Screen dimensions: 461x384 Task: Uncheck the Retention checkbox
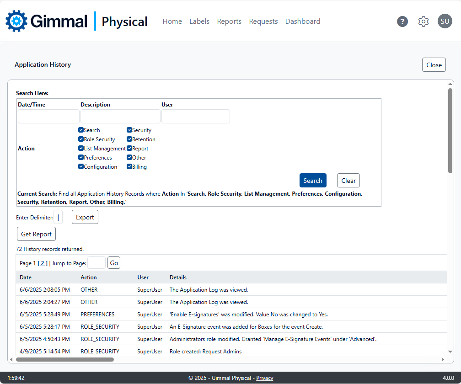[129, 139]
